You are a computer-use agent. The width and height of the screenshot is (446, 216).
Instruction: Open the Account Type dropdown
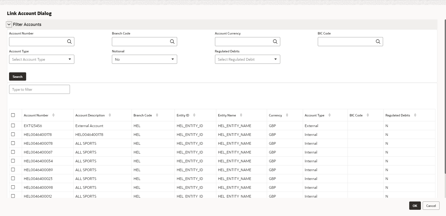[x=41, y=59]
